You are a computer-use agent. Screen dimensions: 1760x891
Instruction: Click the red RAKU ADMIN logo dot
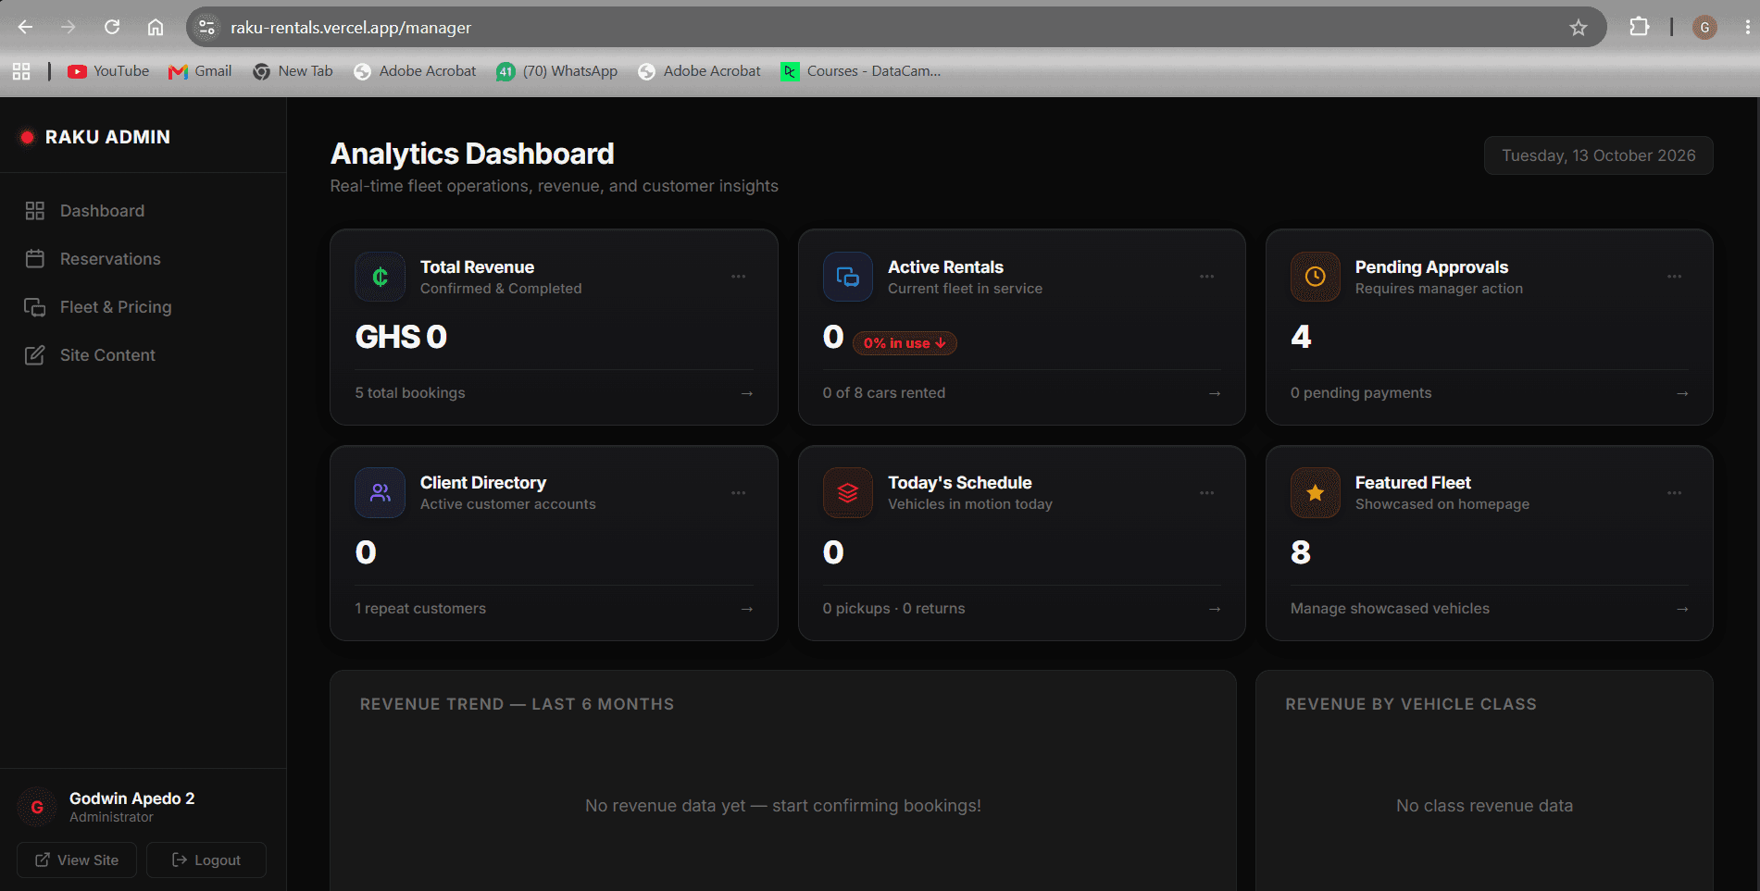pyautogui.click(x=27, y=137)
